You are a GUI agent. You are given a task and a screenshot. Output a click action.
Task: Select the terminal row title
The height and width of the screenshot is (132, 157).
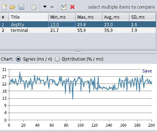pyautogui.click(x=19, y=30)
